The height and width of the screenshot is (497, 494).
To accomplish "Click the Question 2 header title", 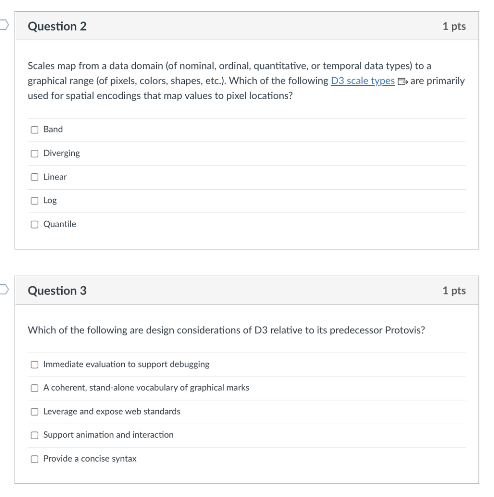I will click(x=57, y=26).
